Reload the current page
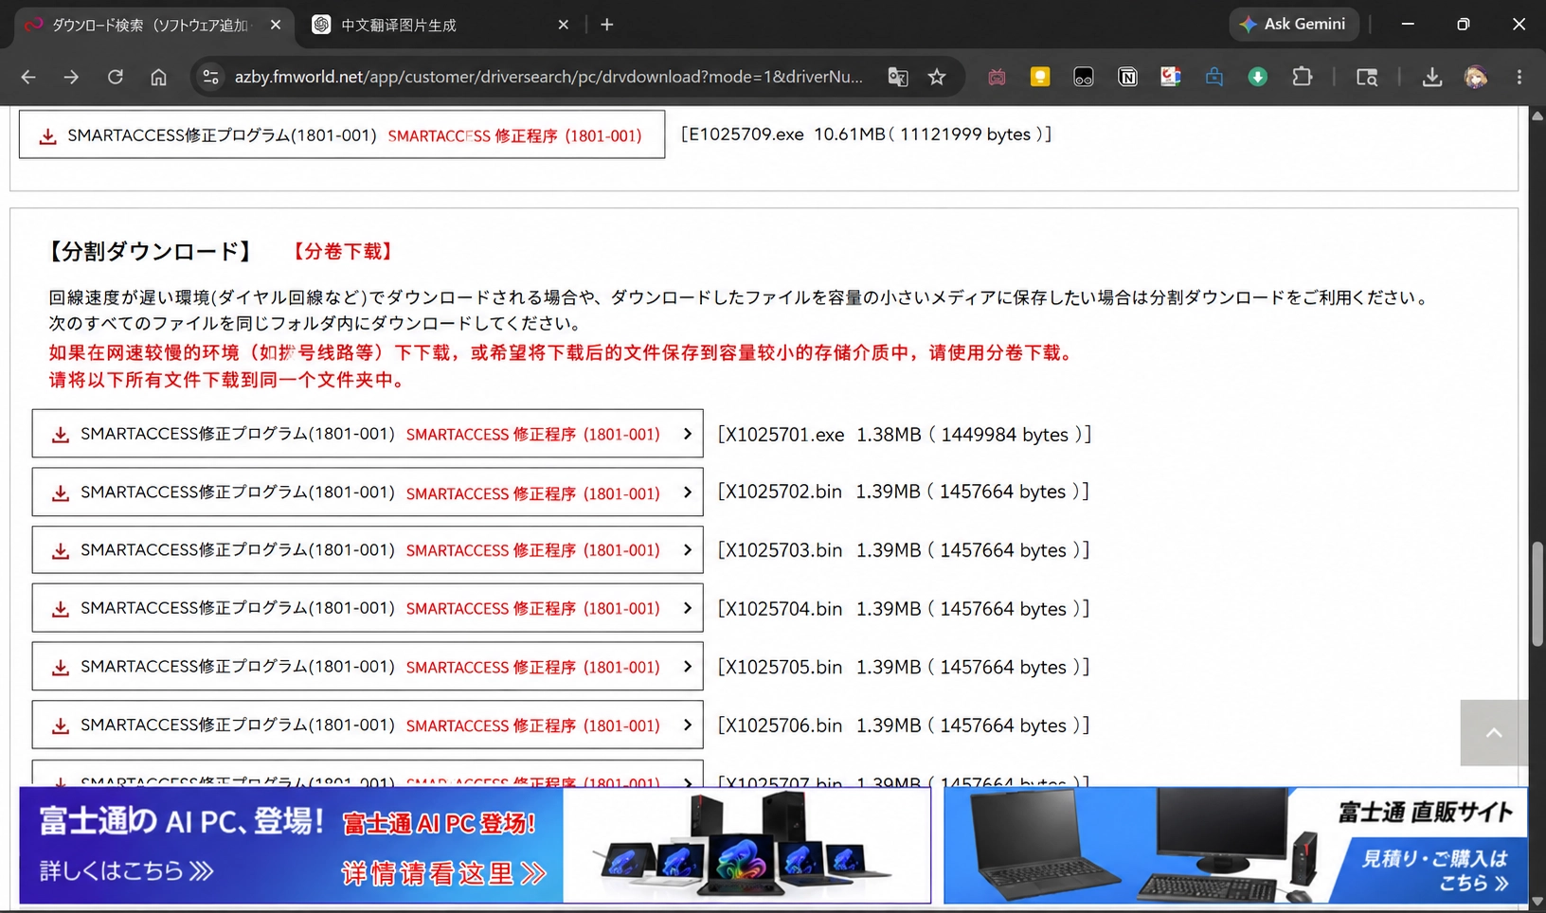 click(x=115, y=77)
